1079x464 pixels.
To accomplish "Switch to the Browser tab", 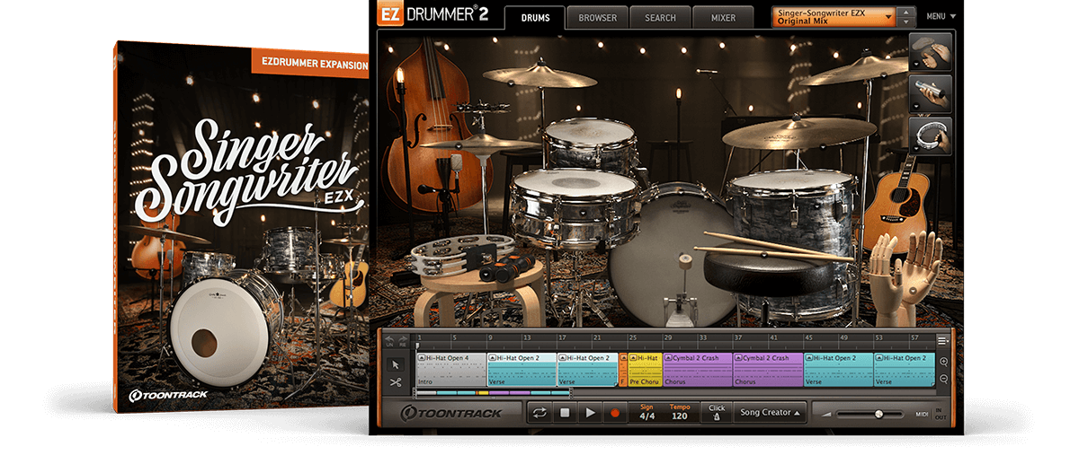I will pos(597,17).
